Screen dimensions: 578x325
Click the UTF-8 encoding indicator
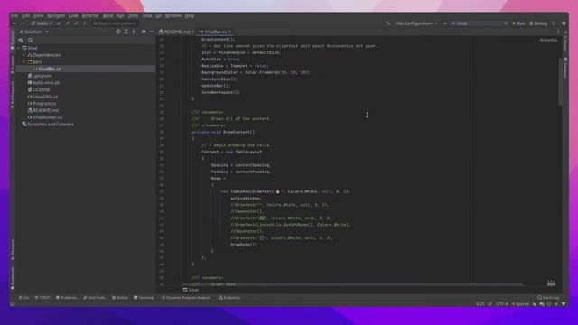pos(502,304)
